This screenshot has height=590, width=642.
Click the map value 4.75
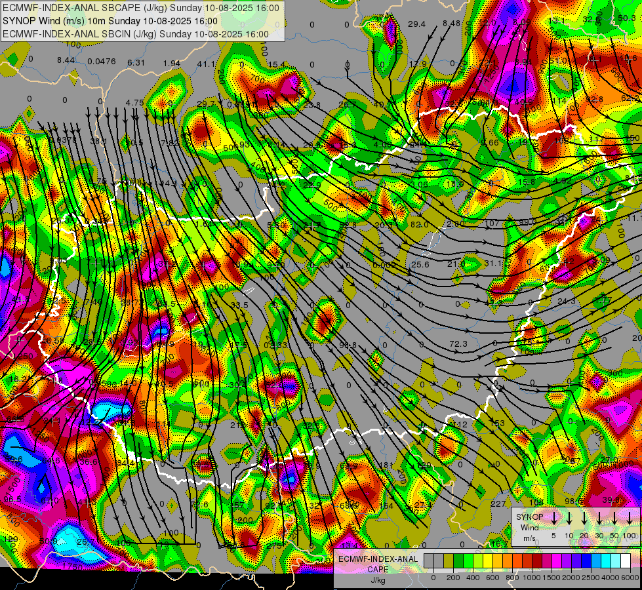(134, 103)
